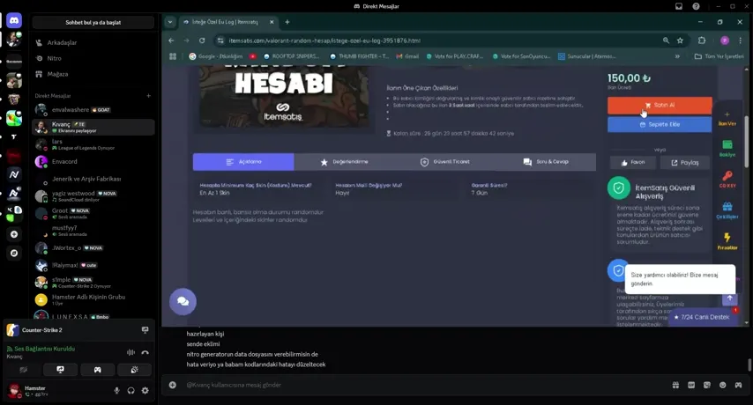Image resolution: width=753 pixels, height=405 pixels.
Task: Open discover servers compass icon
Action: click(14, 253)
